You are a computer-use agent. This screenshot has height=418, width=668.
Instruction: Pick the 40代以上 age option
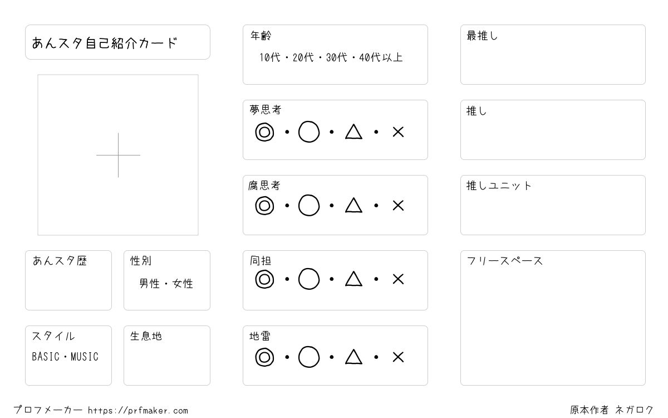(x=381, y=57)
